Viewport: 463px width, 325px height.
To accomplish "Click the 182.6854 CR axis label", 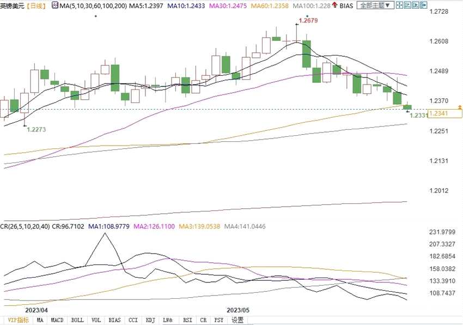I will [442, 256].
